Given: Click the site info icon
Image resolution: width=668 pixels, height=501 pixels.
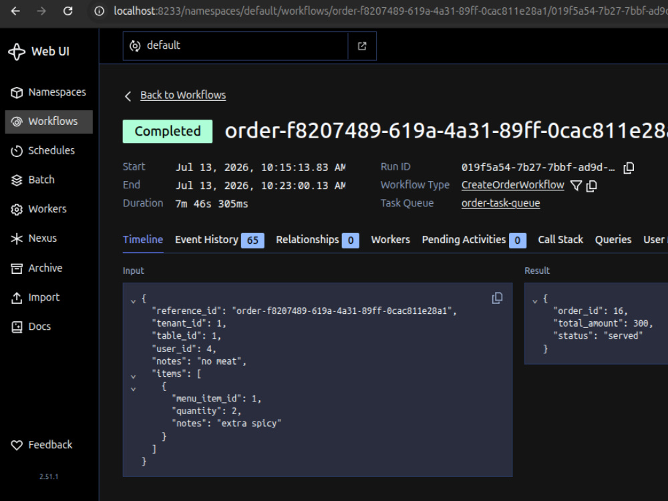Looking at the screenshot, I should (99, 11).
